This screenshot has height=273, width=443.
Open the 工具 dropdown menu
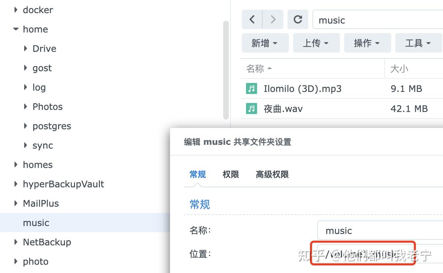coord(418,43)
